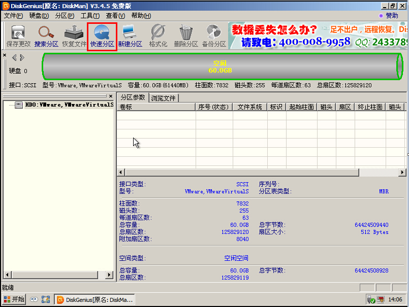The height and width of the screenshot is (307, 409).
Task: Click the New Partition (新建分区) icon
Action: point(130,37)
